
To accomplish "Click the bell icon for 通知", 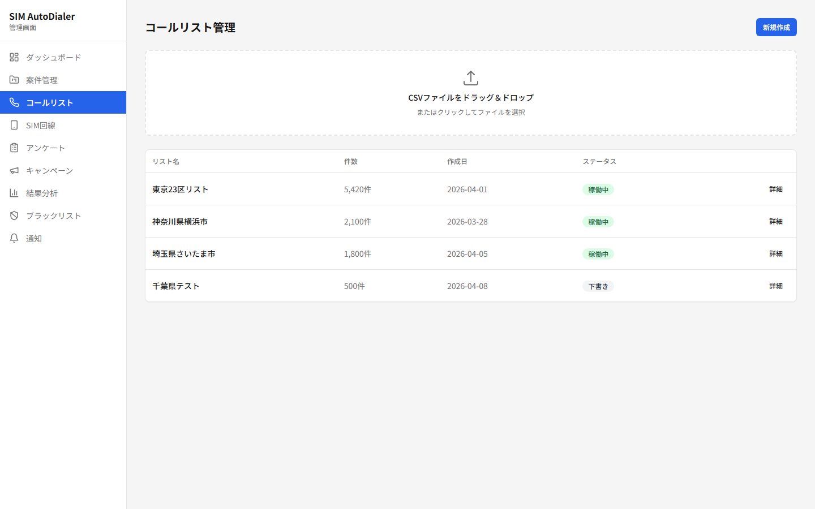I will tap(14, 238).
